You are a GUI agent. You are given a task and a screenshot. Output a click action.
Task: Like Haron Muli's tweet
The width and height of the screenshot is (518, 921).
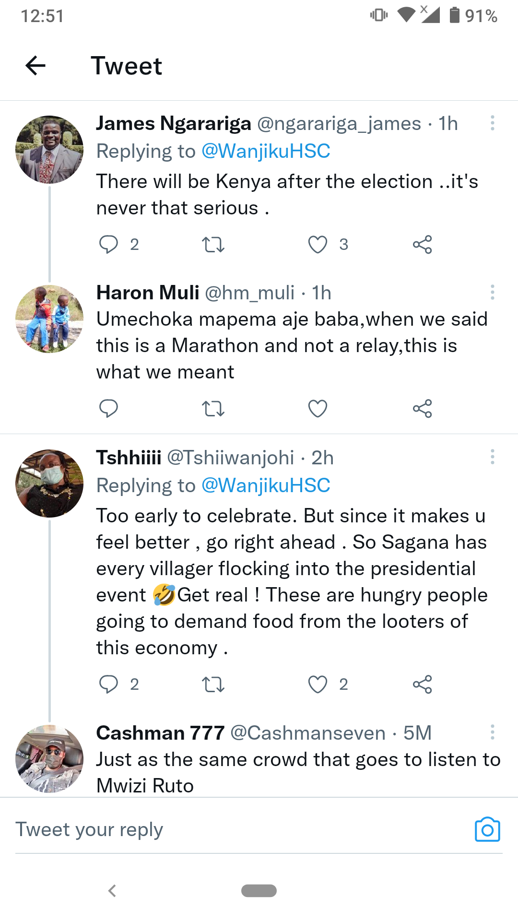(318, 409)
